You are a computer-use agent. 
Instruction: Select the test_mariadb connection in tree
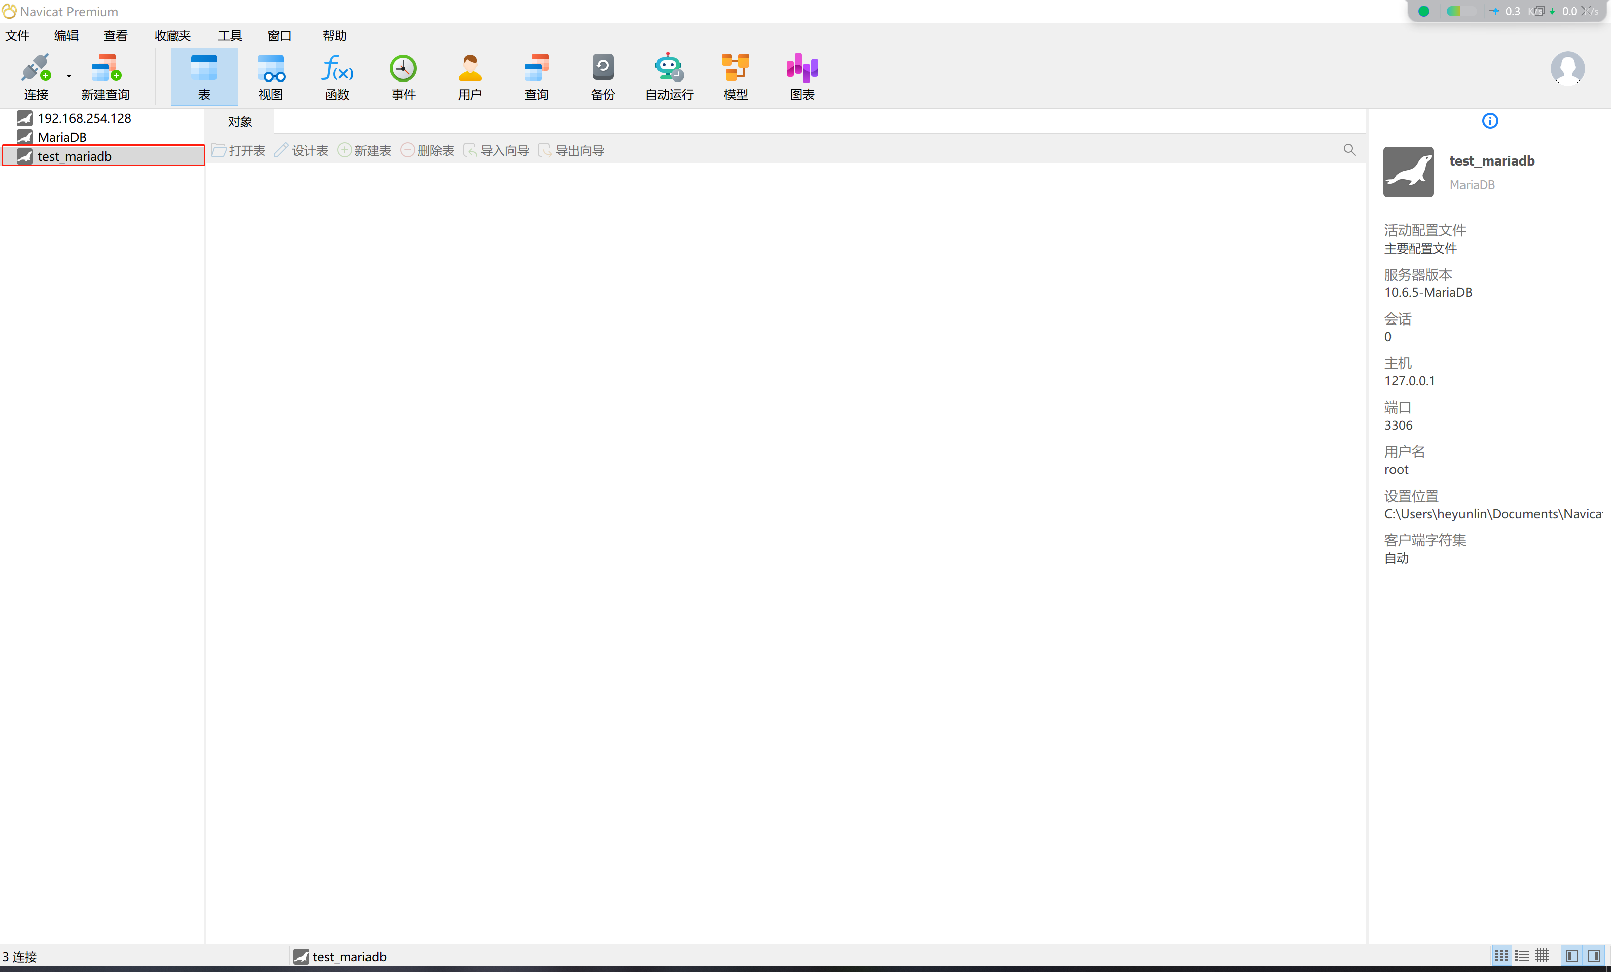(103, 156)
